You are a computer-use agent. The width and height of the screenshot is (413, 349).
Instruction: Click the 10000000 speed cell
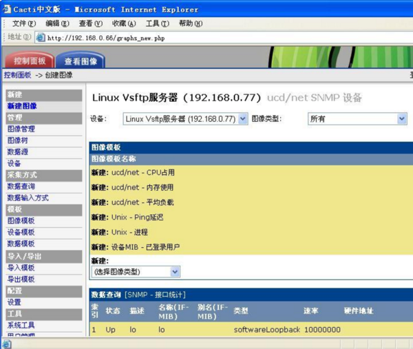(322, 330)
